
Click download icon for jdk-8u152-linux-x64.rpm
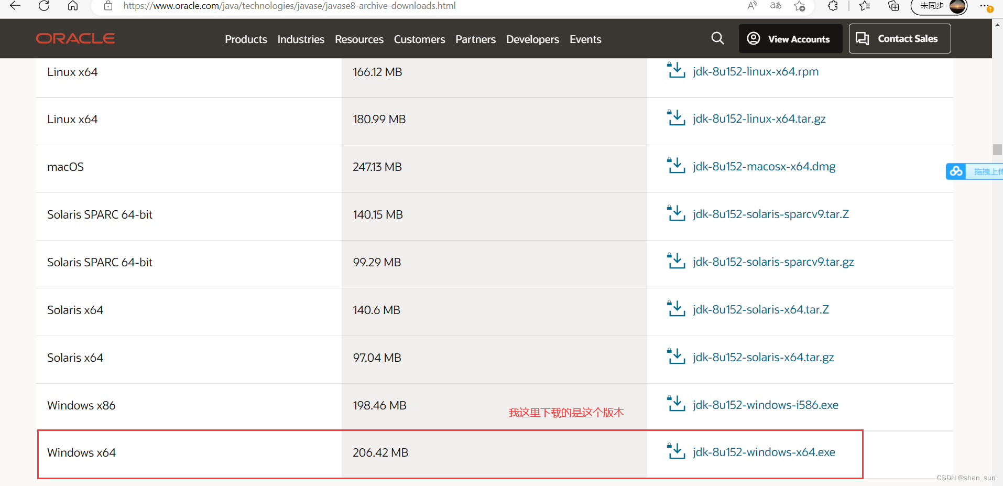(676, 70)
